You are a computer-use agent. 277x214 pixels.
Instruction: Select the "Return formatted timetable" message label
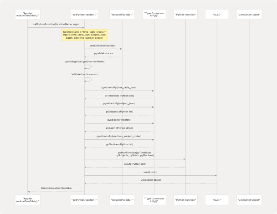click(x=56, y=188)
